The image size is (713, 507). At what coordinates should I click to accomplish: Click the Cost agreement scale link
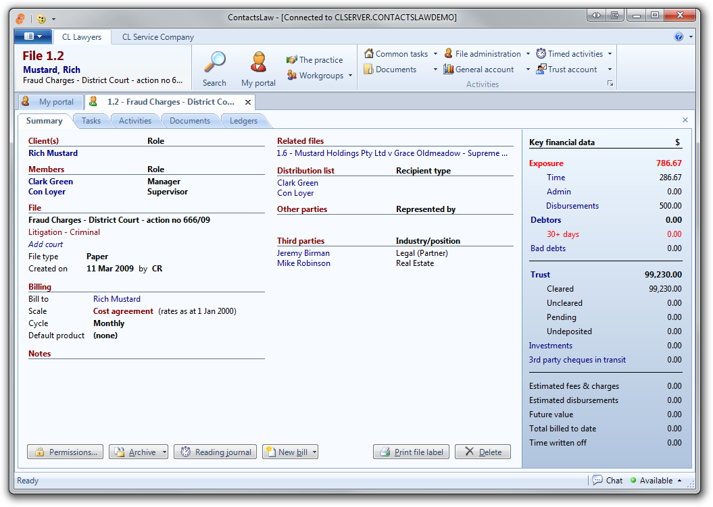123,311
